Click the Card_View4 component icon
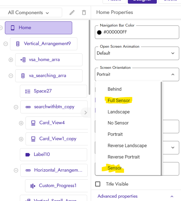 pos(33,123)
